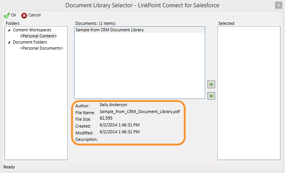Image resolution: width=285 pixels, height=173 pixels.
Task: Add document with green right arrow
Action: click(x=211, y=84)
